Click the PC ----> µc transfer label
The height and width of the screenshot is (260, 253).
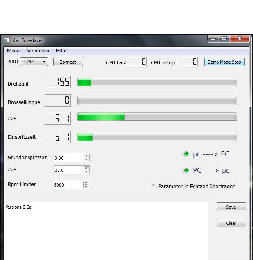point(211,170)
